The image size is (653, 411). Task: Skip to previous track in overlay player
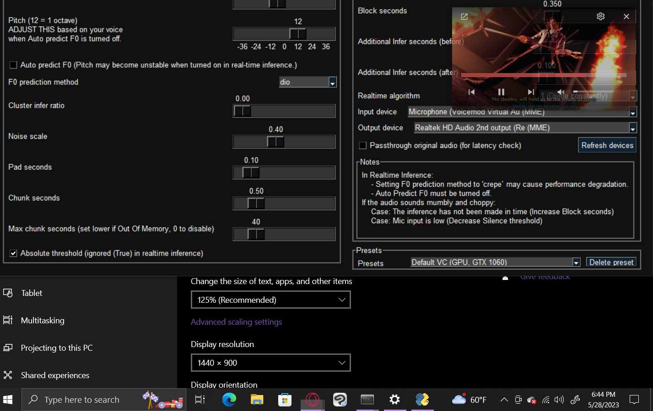pos(471,92)
